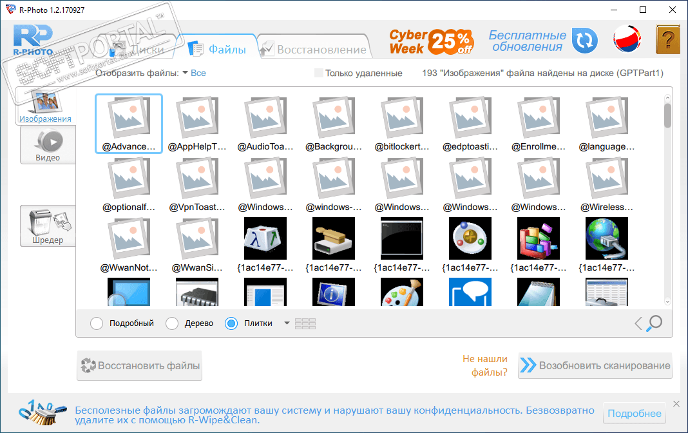The image size is (688, 433).
Task: Click the tile grid layout icon
Action: (305, 323)
